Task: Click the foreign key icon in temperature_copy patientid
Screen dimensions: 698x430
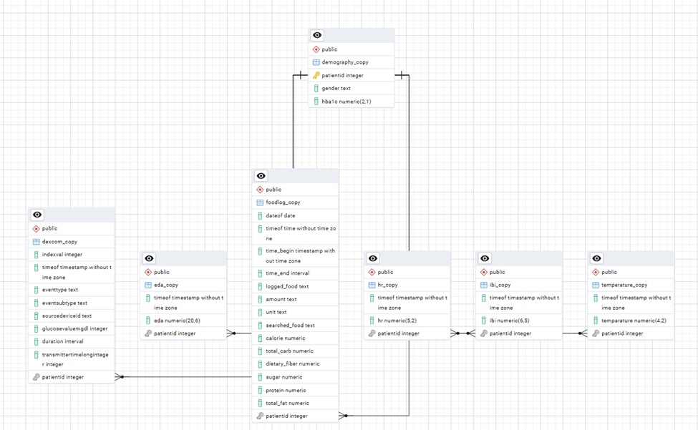Action: (x=596, y=333)
